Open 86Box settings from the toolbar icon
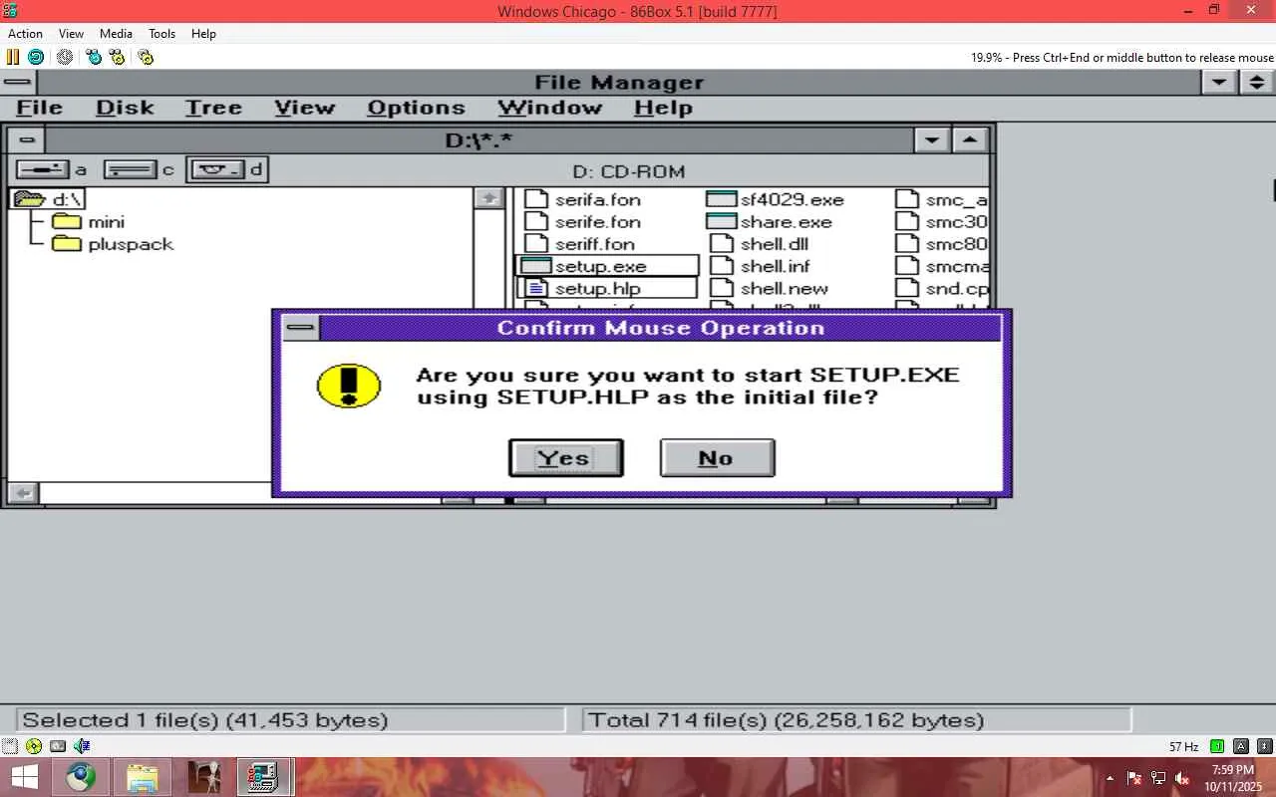This screenshot has height=797, width=1276. tap(146, 57)
